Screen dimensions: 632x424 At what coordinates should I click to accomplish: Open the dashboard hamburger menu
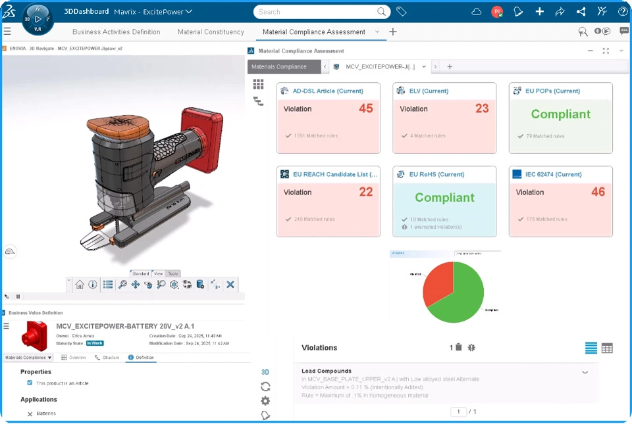click(x=7, y=31)
